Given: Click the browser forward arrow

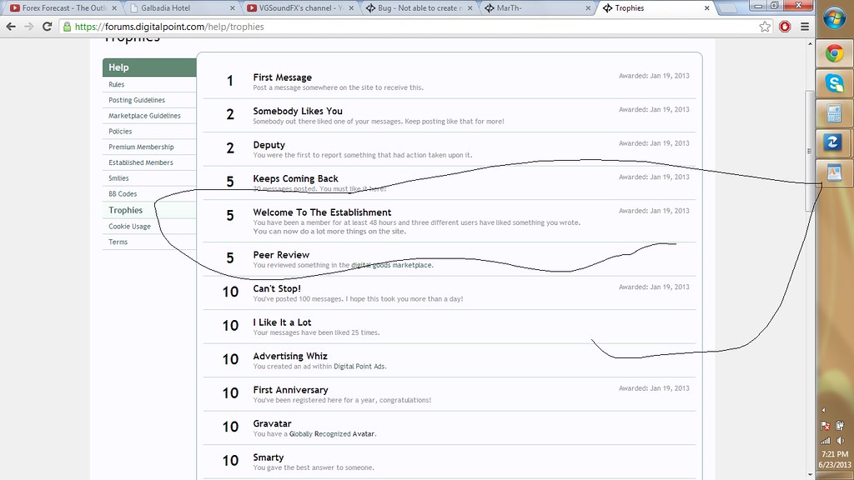Looking at the screenshot, I should pyautogui.click(x=29, y=27).
